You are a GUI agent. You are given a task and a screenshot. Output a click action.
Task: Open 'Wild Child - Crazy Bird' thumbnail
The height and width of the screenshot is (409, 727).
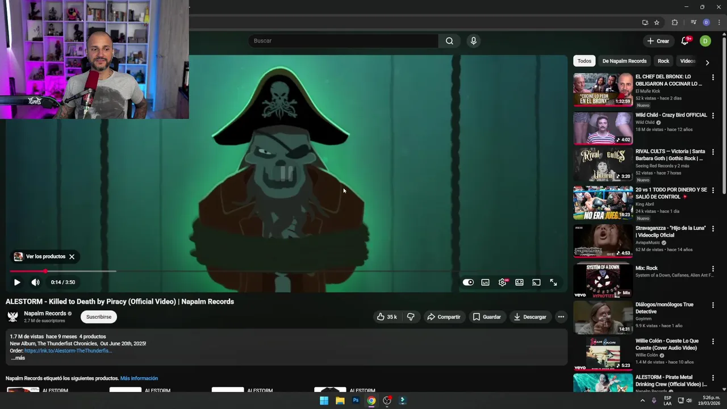(603, 128)
